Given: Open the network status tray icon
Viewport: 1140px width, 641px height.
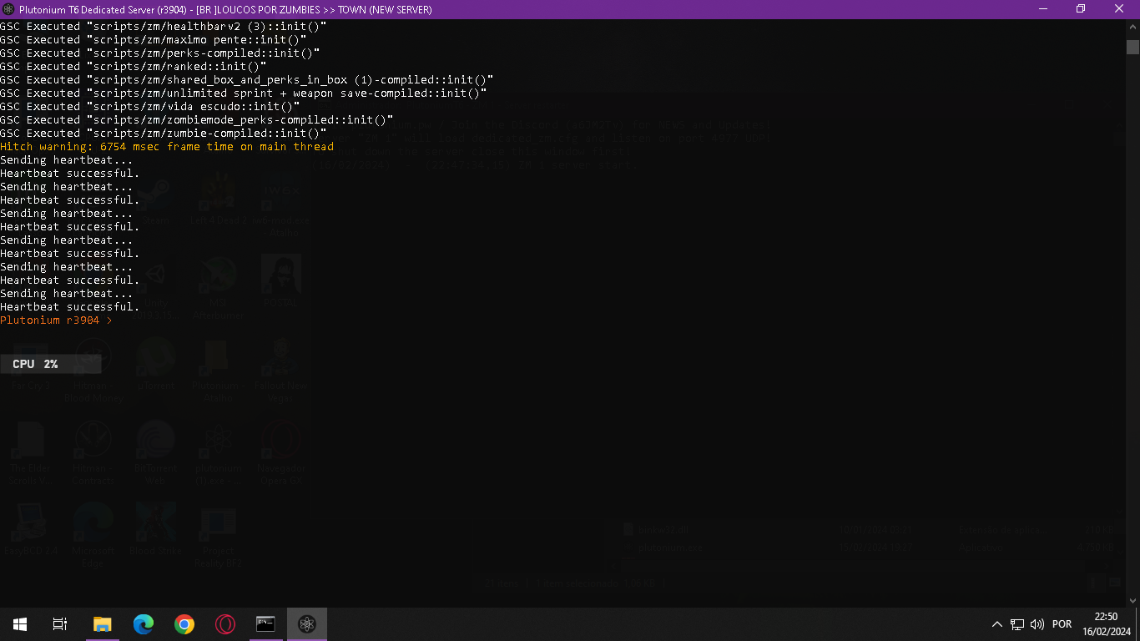Looking at the screenshot, I should pos(1017,624).
